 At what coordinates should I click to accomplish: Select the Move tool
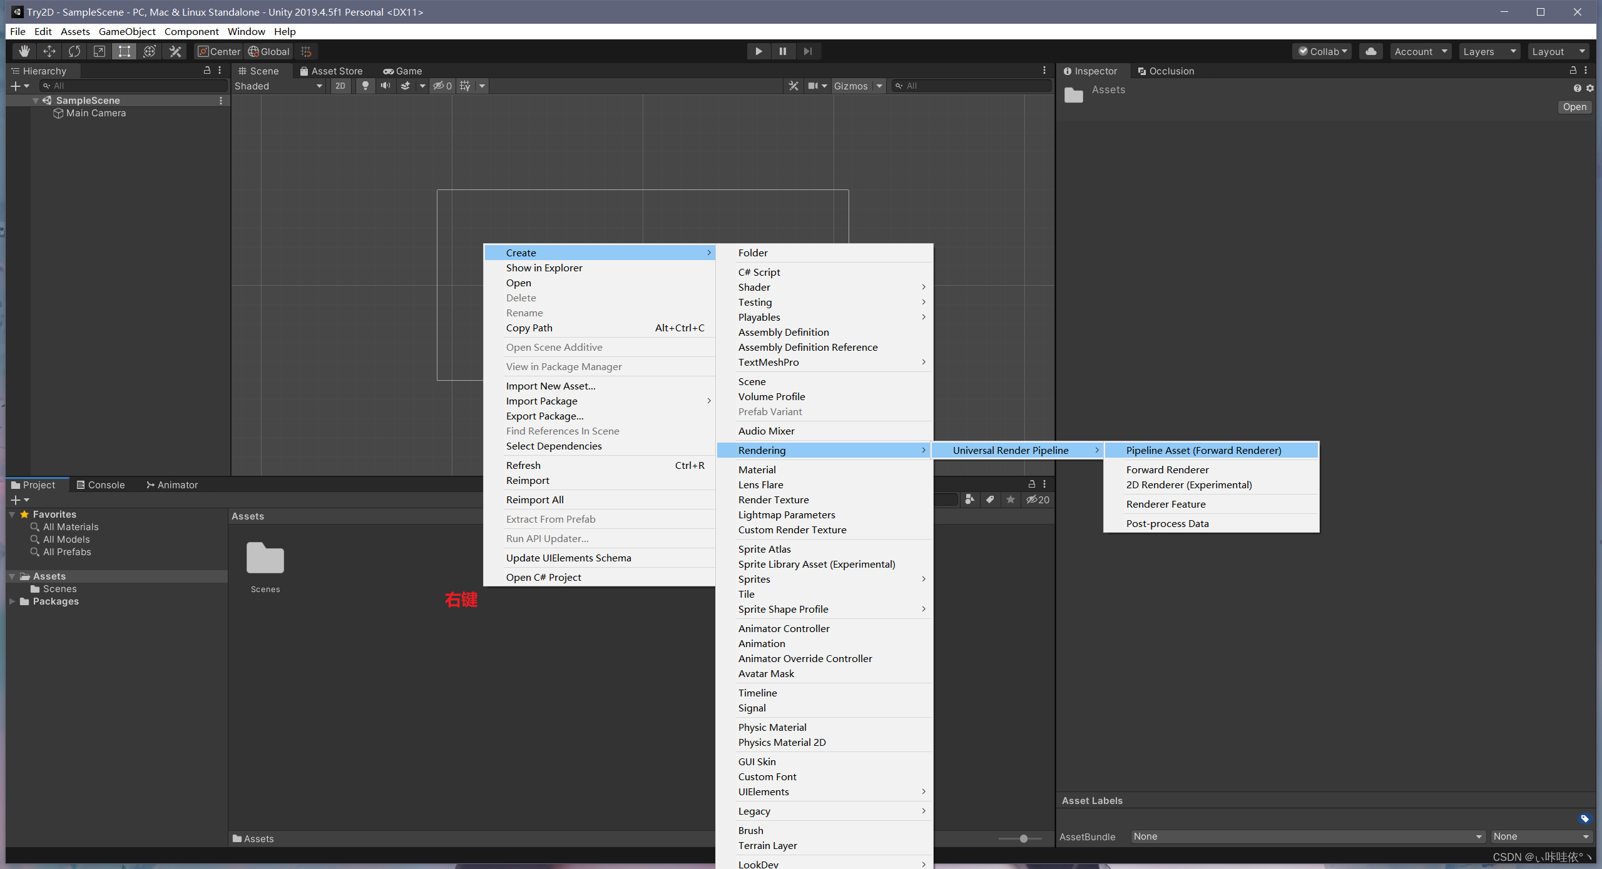(49, 51)
